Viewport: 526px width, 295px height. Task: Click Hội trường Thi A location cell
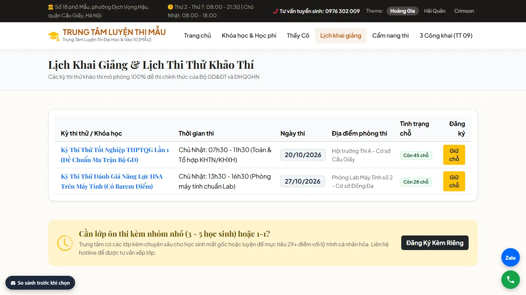tap(363, 155)
